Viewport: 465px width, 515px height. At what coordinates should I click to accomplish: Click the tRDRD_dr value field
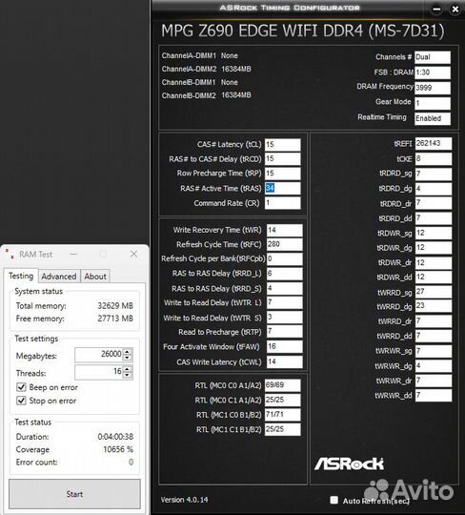click(434, 203)
